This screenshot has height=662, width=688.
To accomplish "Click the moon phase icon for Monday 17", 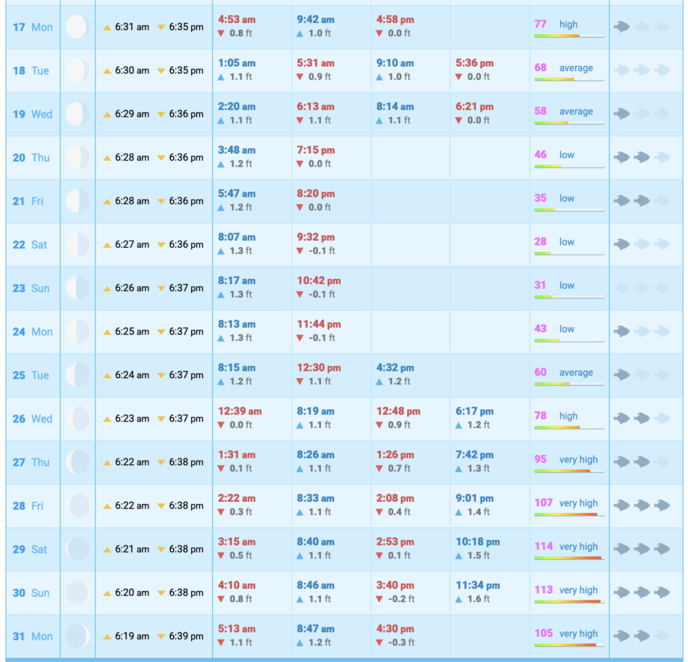I will point(77,28).
